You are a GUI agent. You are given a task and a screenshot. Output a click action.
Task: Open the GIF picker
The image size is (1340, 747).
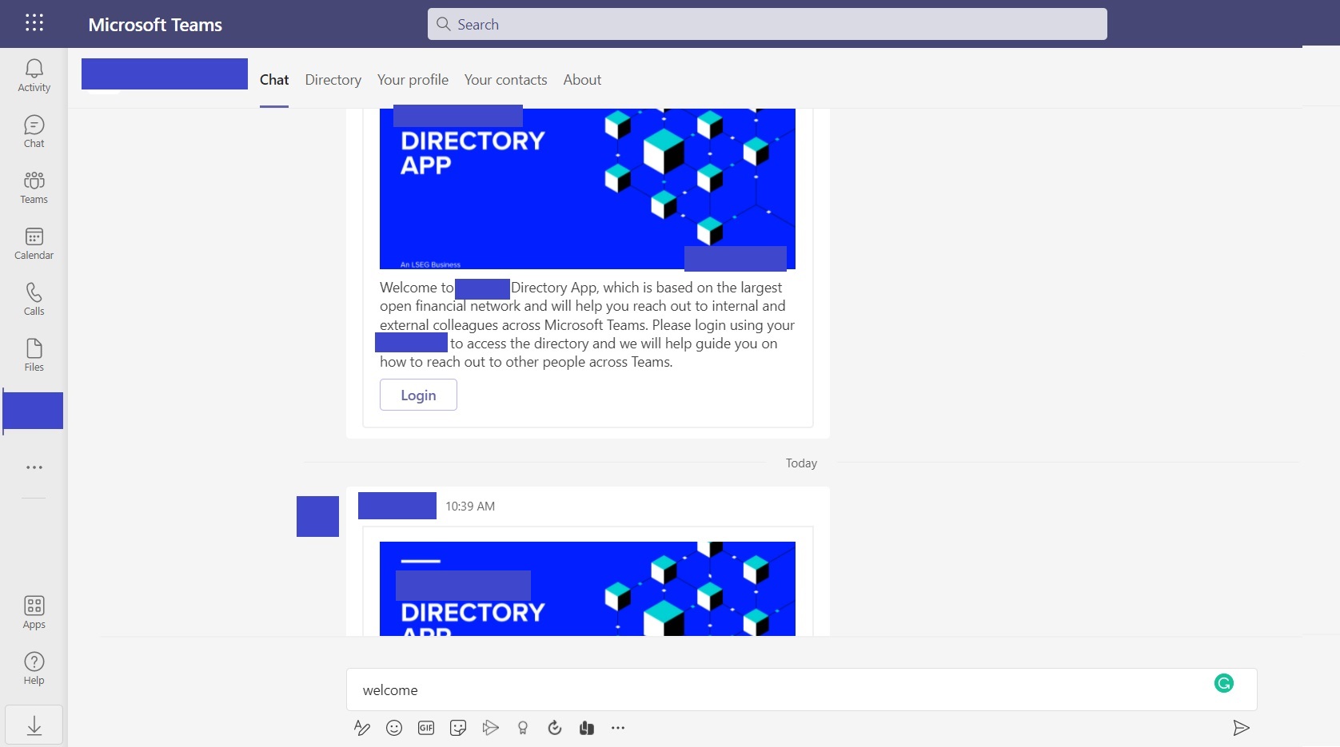coord(425,728)
